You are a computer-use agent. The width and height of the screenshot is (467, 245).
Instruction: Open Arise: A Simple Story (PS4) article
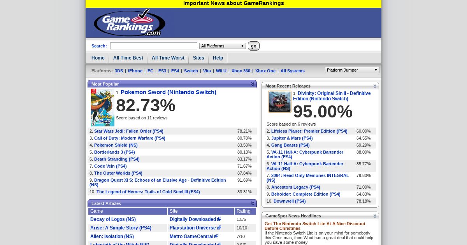(121, 228)
